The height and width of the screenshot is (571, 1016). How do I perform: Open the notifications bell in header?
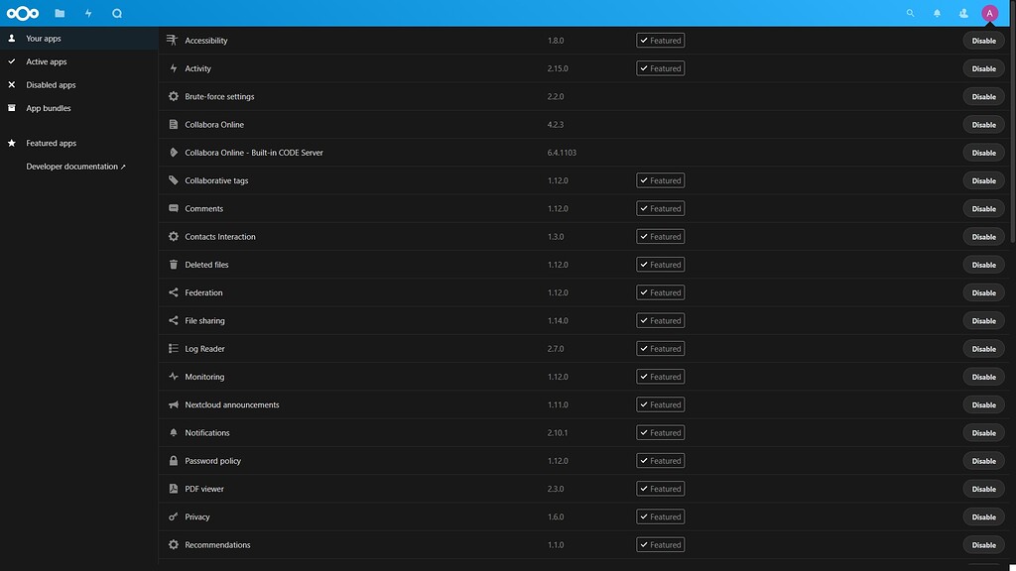pos(938,14)
